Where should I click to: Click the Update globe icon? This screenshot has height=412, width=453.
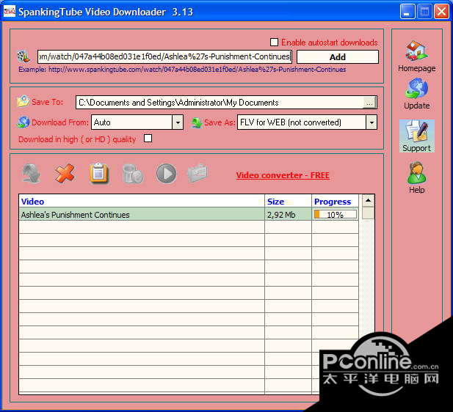click(416, 89)
